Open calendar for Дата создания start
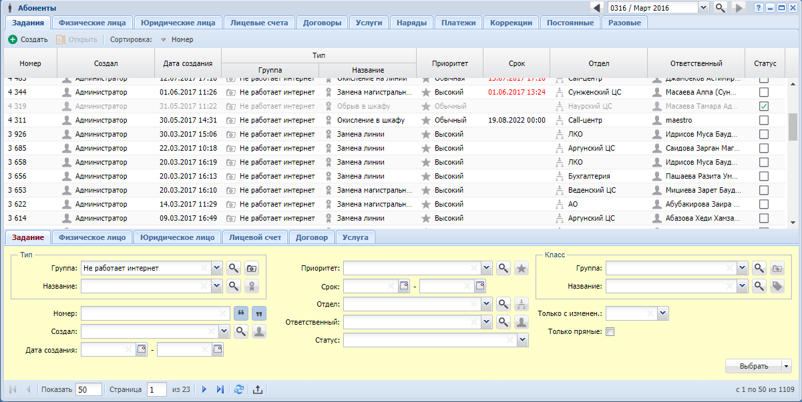802x402 pixels. [x=141, y=349]
